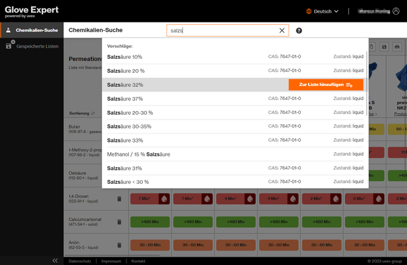Click first >480 Min cell for Calciumcarbonat
This screenshot has height=265, width=407.
tap(150, 222)
